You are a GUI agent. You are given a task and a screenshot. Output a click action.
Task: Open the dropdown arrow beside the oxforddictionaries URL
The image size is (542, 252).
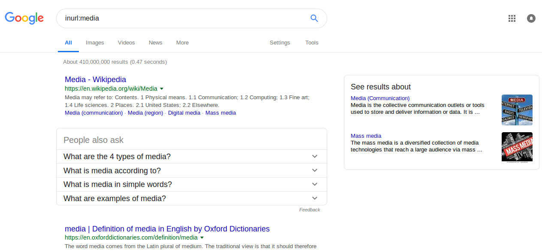(x=202, y=237)
